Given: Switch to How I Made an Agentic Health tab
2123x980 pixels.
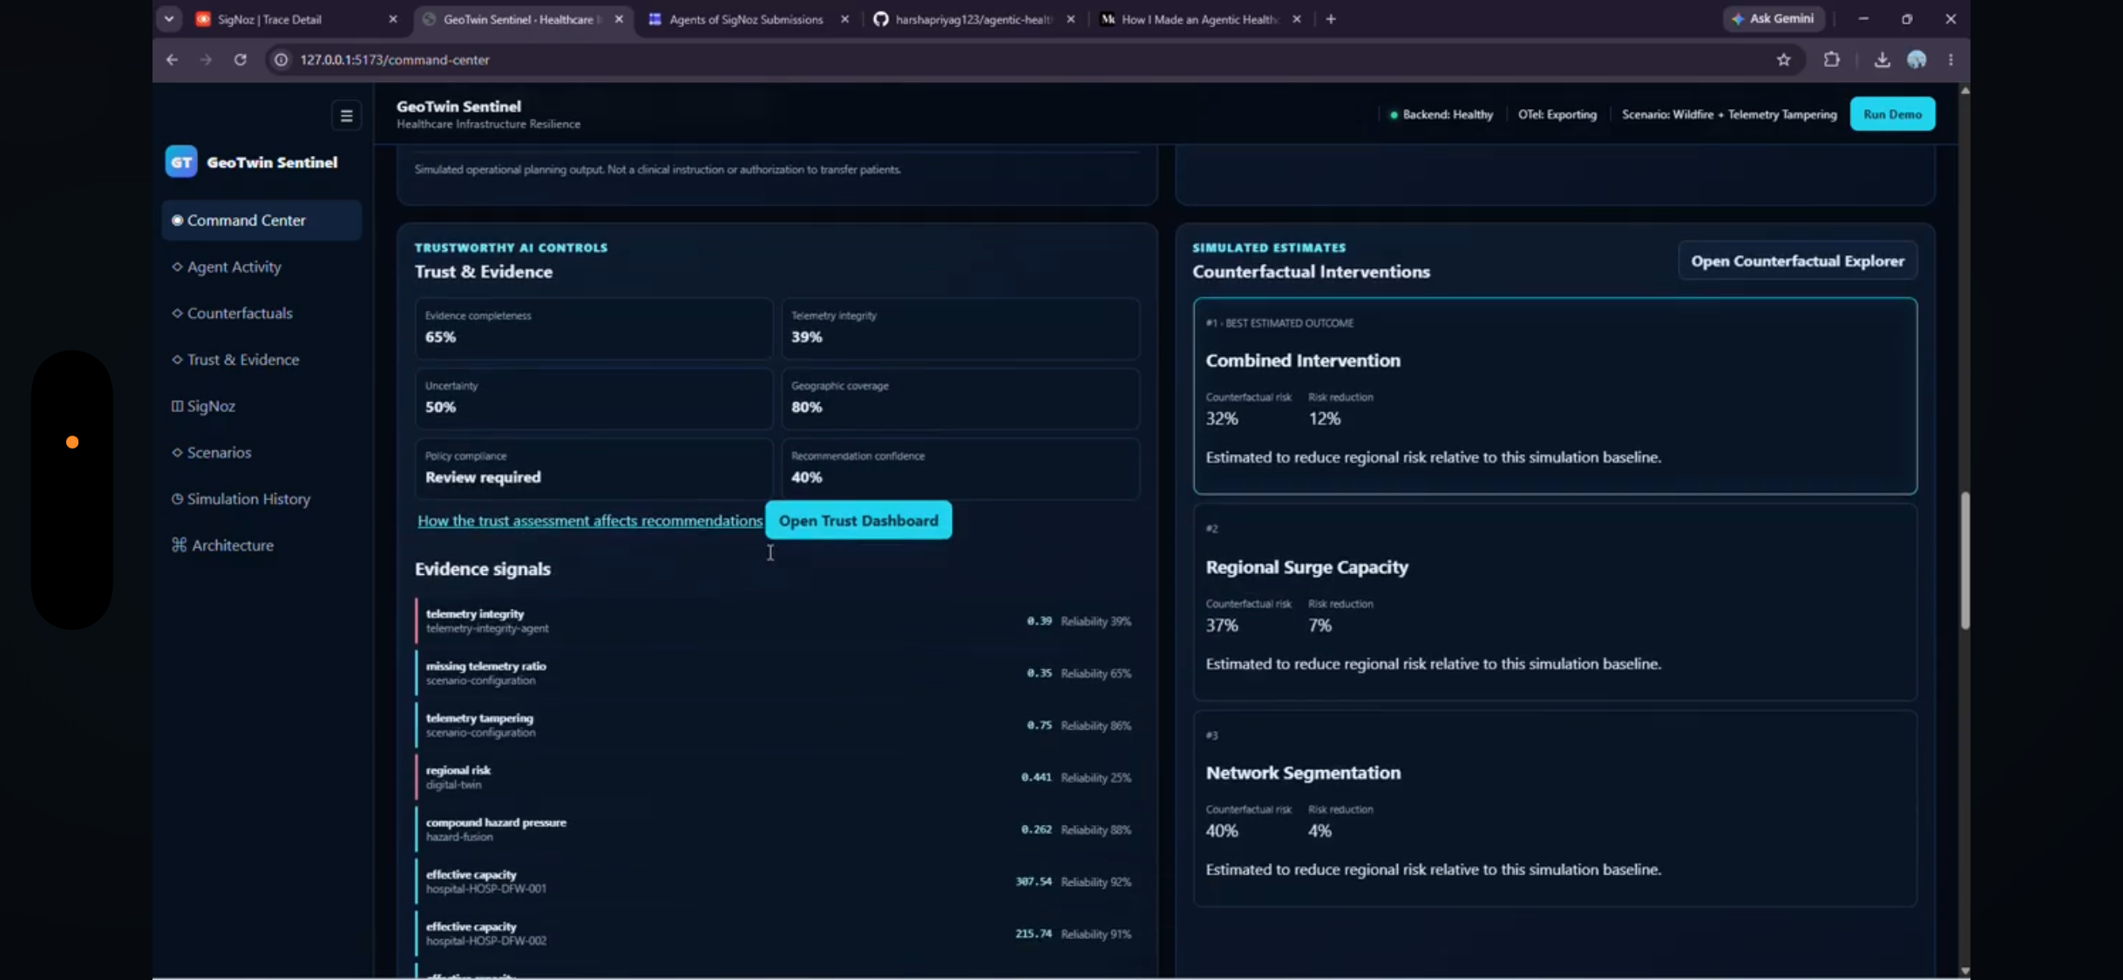Looking at the screenshot, I should pos(1199,19).
